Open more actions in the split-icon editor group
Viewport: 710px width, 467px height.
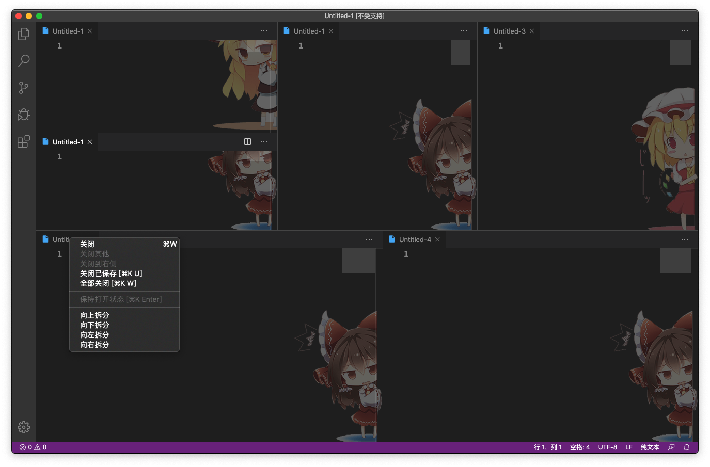click(x=264, y=142)
